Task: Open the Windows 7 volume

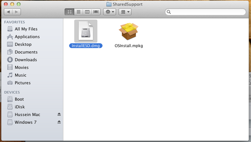Action: [26, 122]
